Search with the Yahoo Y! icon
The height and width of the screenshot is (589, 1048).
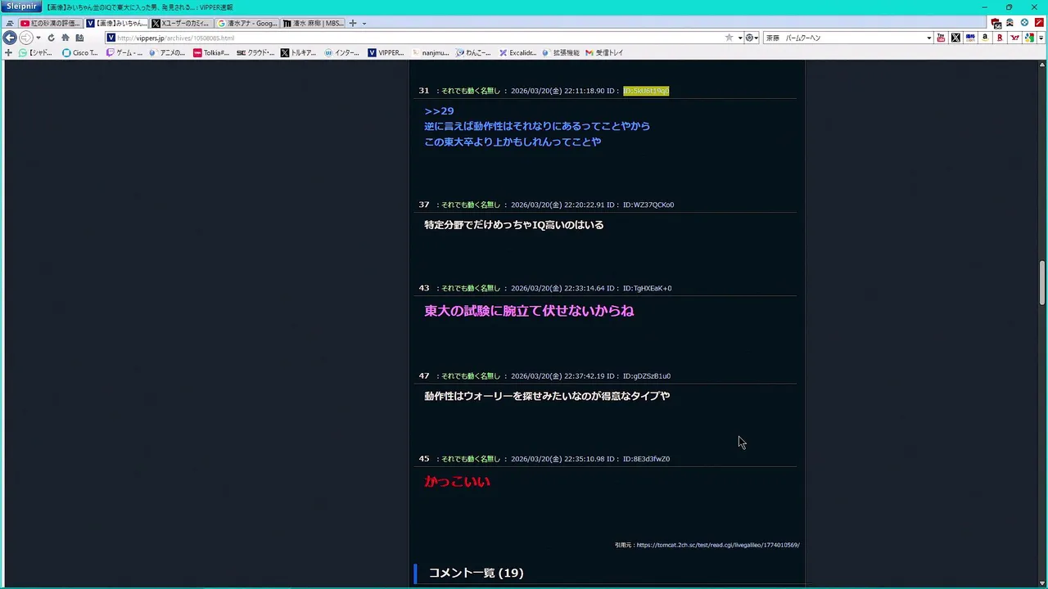pos(1014,38)
